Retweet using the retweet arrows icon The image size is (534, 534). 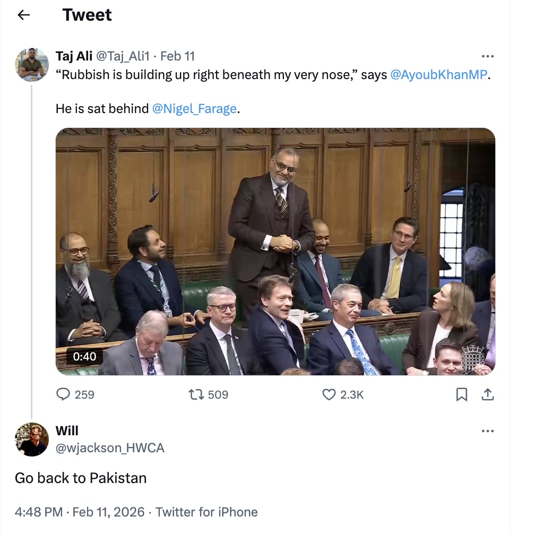[x=195, y=394]
